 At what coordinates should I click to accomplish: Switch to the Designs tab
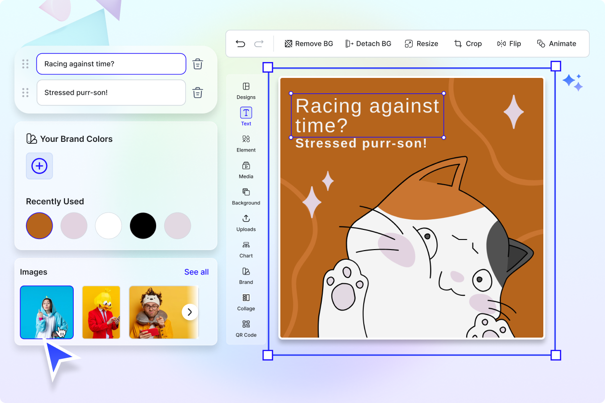click(x=246, y=90)
